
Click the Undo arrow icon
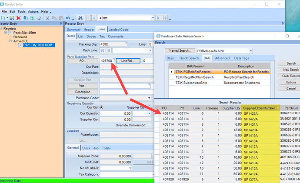[68, 18]
